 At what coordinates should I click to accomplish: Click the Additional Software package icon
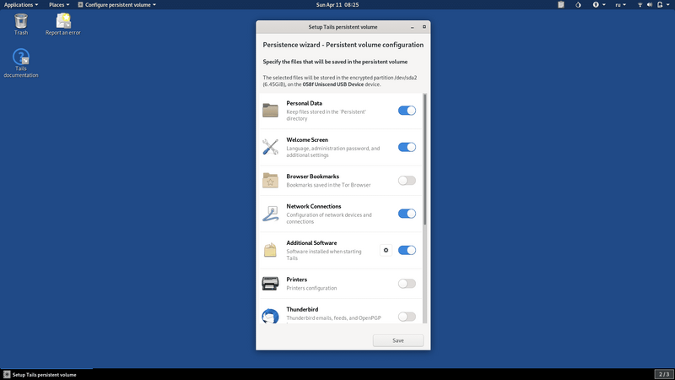(x=270, y=250)
